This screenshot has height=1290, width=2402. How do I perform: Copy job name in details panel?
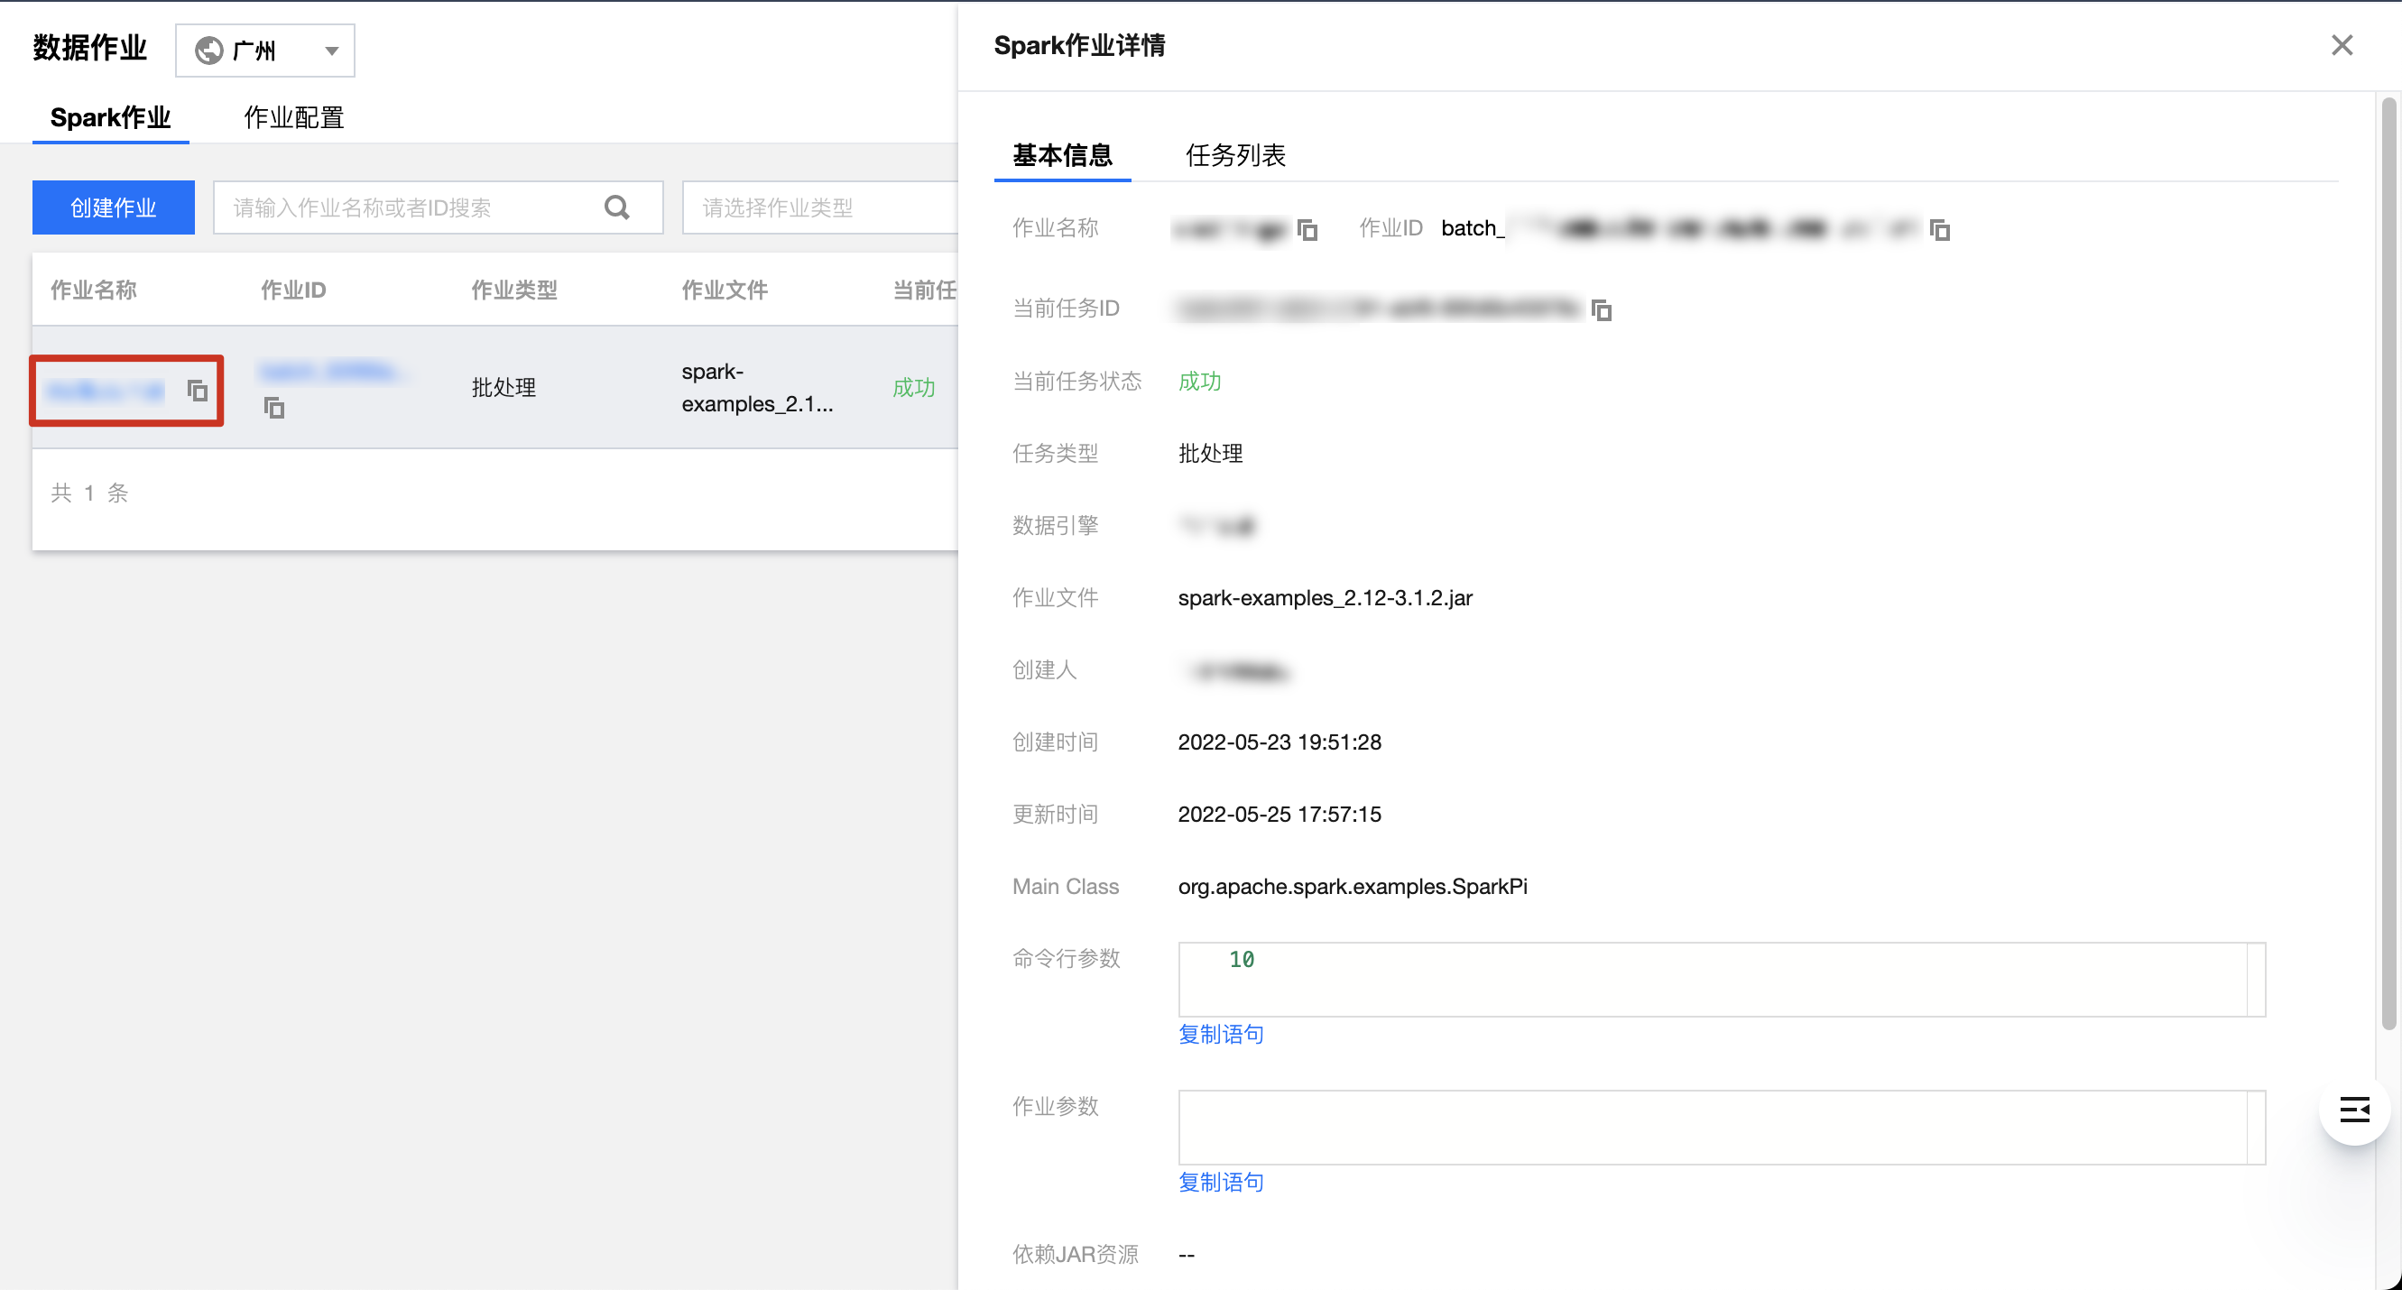click(1307, 229)
